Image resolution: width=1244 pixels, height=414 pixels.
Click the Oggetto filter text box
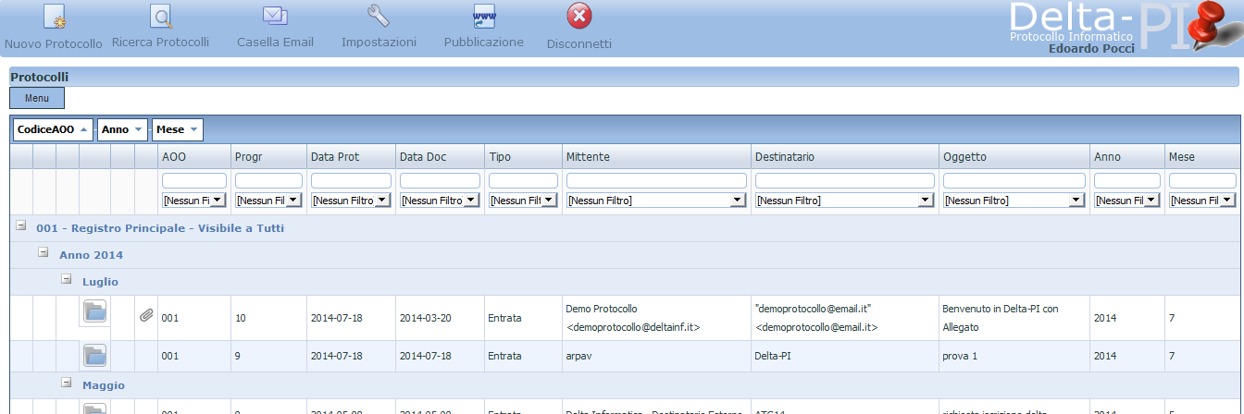tap(1014, 180)
